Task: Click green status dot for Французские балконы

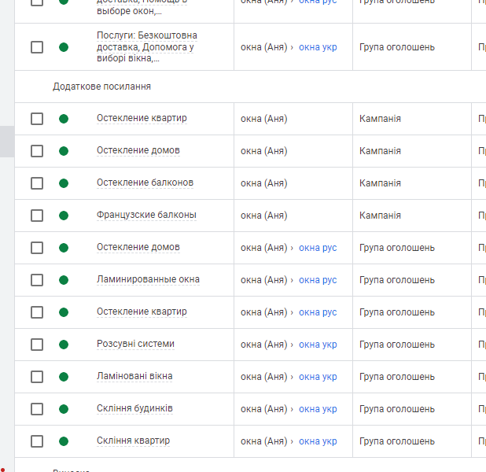Action: click(64, 216)
